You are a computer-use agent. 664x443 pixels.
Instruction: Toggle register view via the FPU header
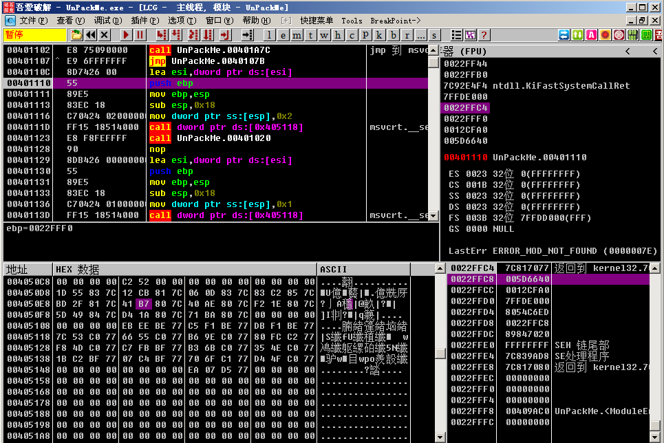(x=523, y=52)
